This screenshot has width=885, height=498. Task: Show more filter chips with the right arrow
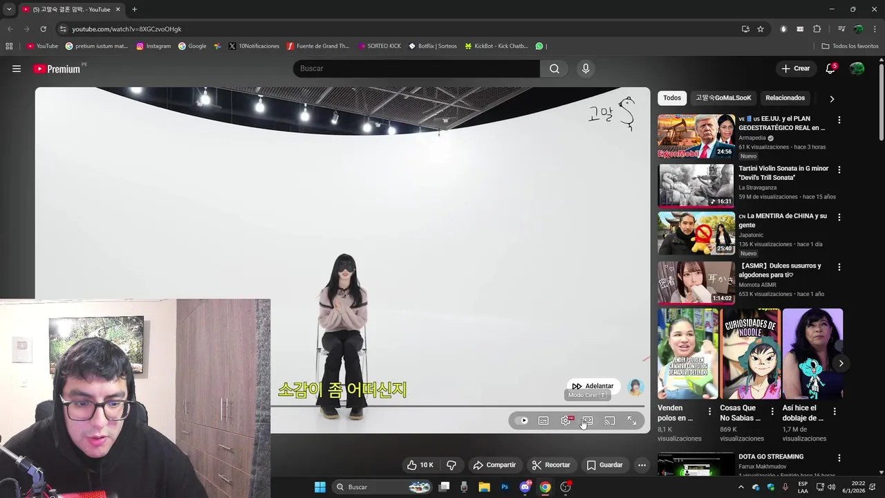click(832, 98)
